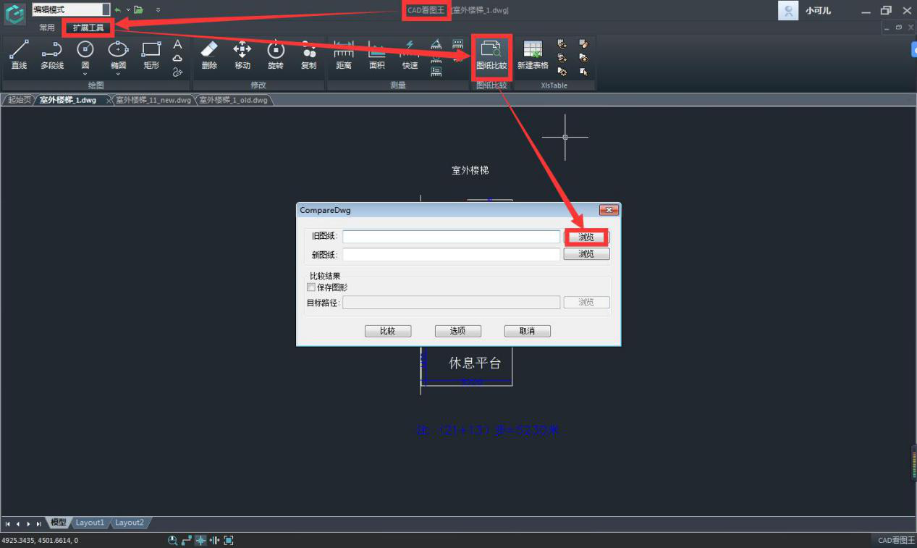Open the 编辑模式 mode dropdown
The width and height of the screenshot is (917, 548).
(106, 9)
